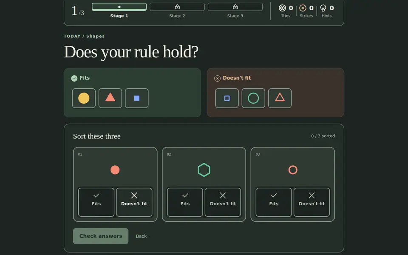Click the TODAY / Shapes breadcrumb

pos(84,36)
